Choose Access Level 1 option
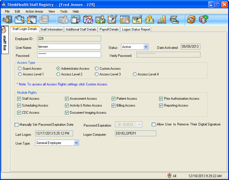 [20, 74]
